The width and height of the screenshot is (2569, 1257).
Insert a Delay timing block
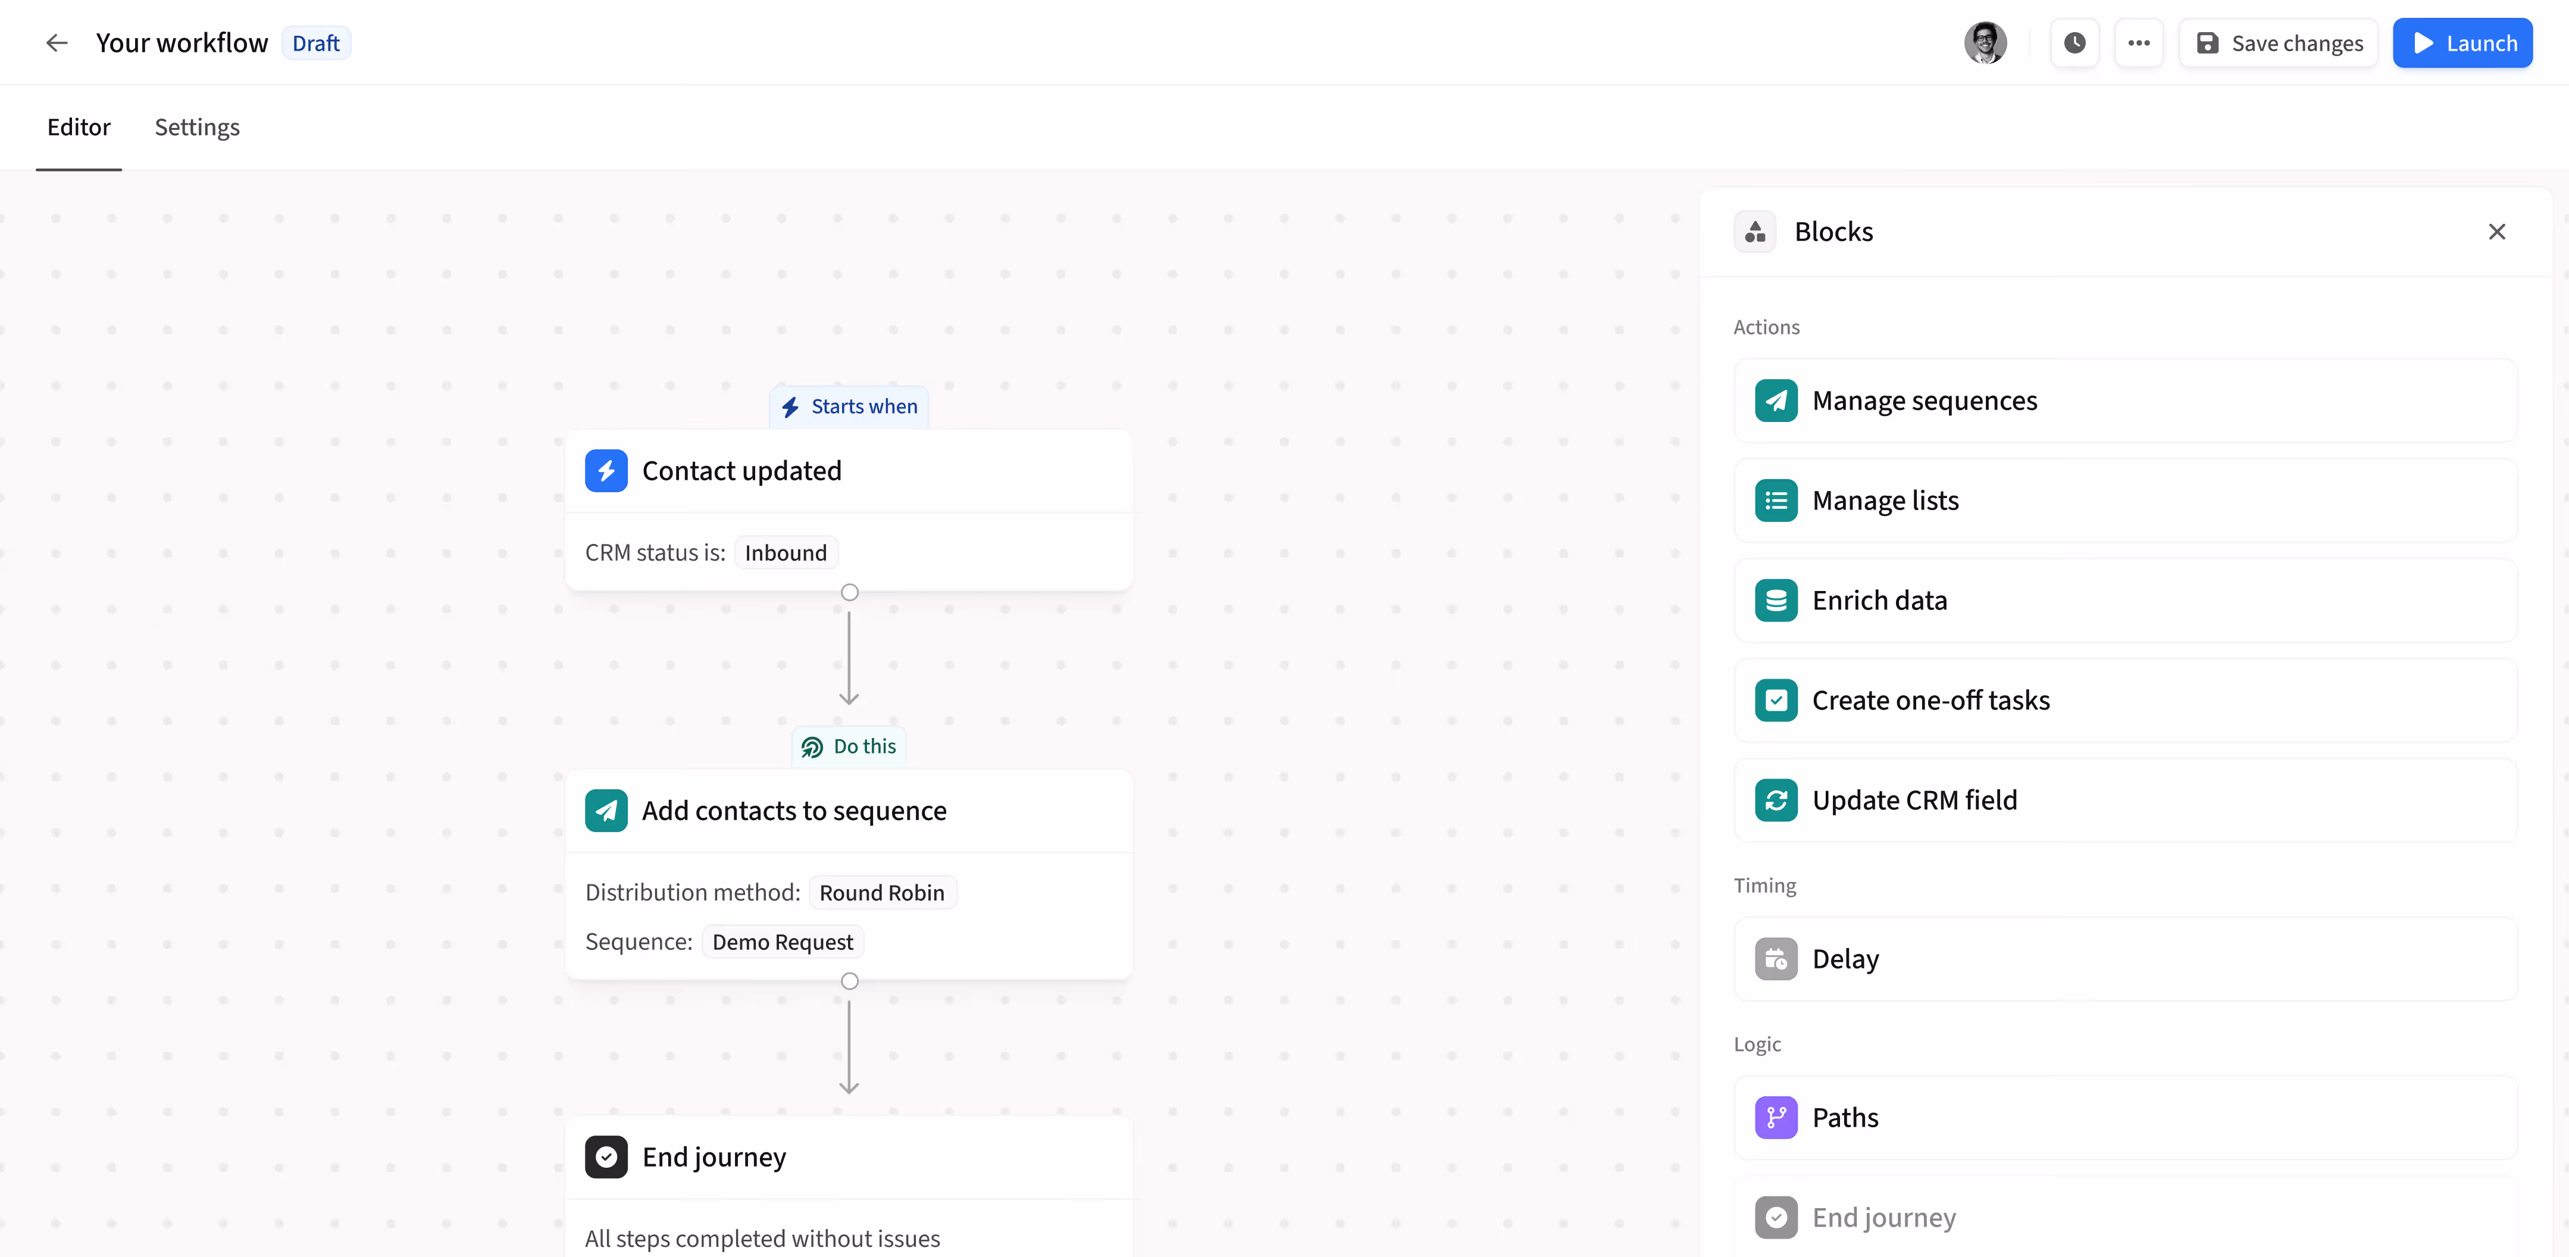click(2124, 958)
